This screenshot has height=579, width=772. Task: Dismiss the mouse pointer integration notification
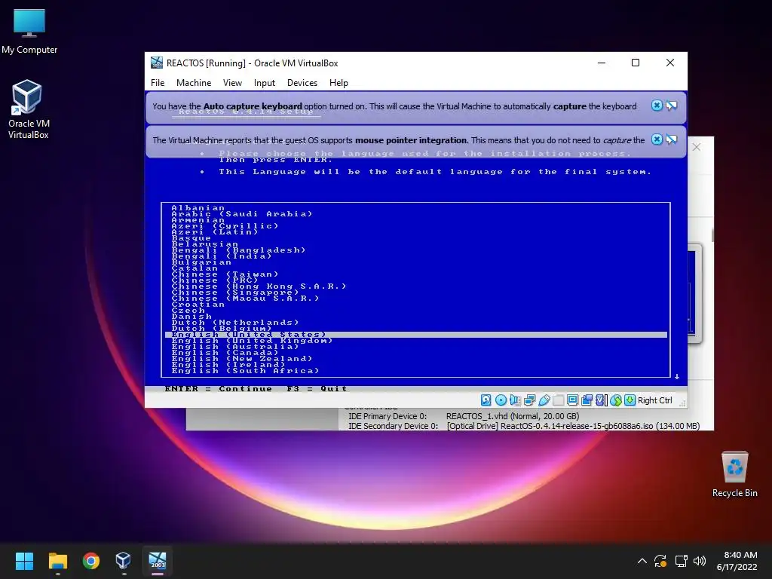pos(657,139)
